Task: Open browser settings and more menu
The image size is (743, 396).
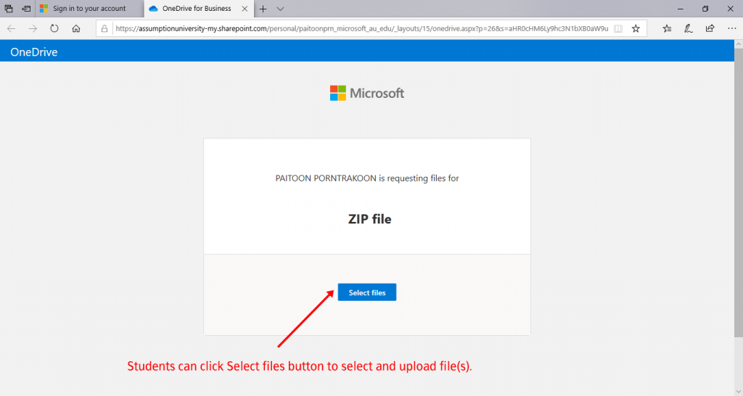Action: 731,28
